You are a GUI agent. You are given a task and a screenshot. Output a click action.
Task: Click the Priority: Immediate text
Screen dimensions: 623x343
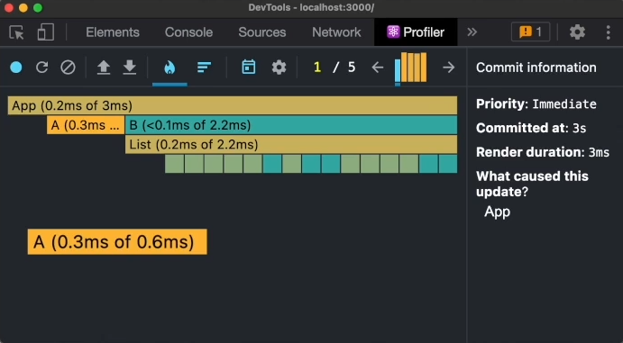tap(536, 104)
